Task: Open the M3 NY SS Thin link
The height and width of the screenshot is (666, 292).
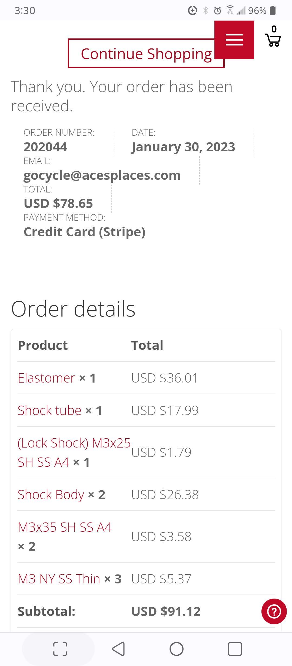Action: (x=59, y=579)
